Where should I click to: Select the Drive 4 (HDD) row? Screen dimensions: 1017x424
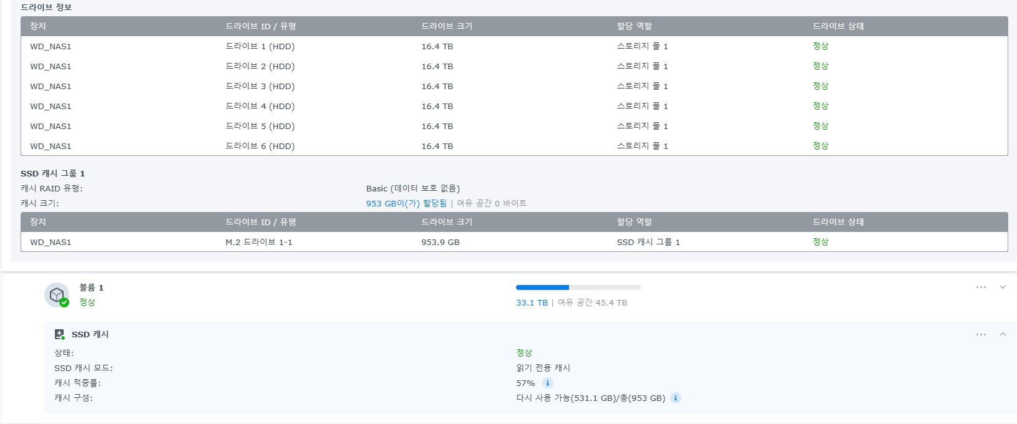514,106
